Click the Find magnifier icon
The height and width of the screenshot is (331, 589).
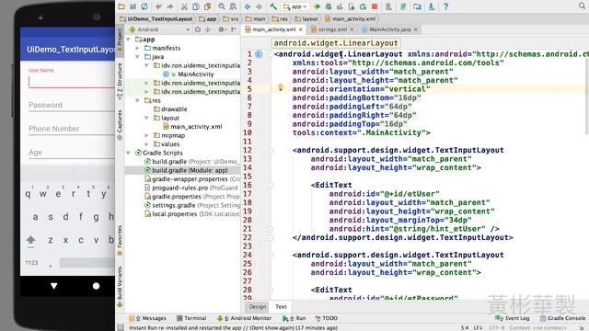coord(222,6)
